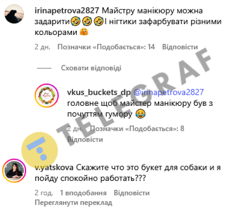Click the yellow Telegraf watermark logo
The height and width of the screenshot is (215, 234).
coord(40,150)
